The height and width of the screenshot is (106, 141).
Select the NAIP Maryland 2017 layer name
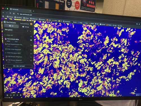coord(14,53)
